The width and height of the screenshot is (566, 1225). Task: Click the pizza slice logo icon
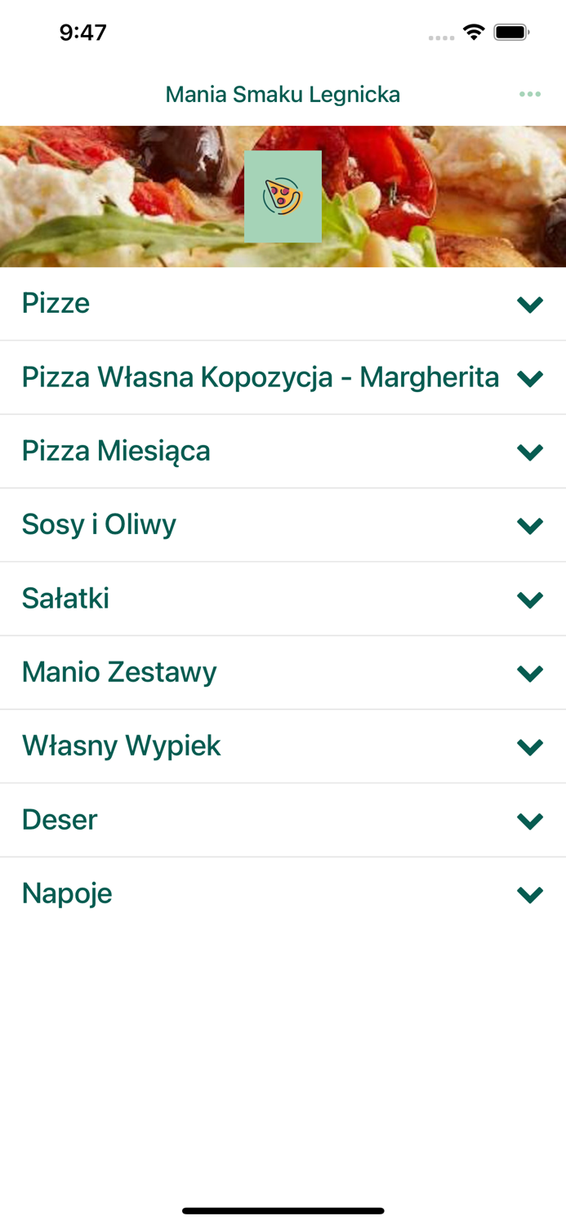pos(283,196)
